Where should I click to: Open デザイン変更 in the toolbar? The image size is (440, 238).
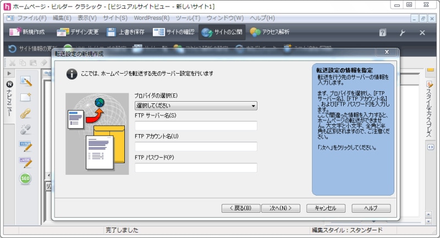(x=78, y=32)
